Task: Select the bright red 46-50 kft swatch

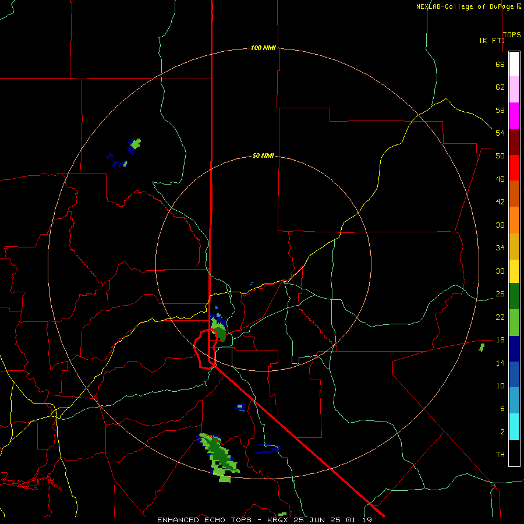Action: click(514, 168)
